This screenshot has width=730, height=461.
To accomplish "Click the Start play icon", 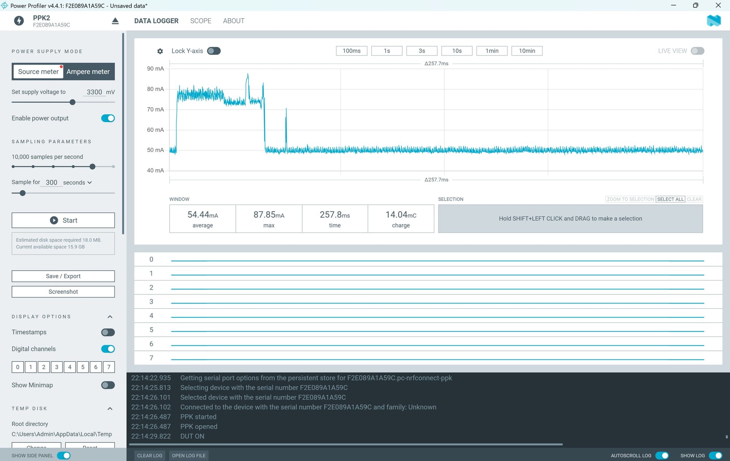I will click(54, 220).
